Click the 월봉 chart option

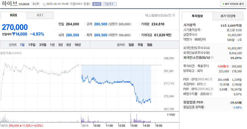[x=150, y=45]
